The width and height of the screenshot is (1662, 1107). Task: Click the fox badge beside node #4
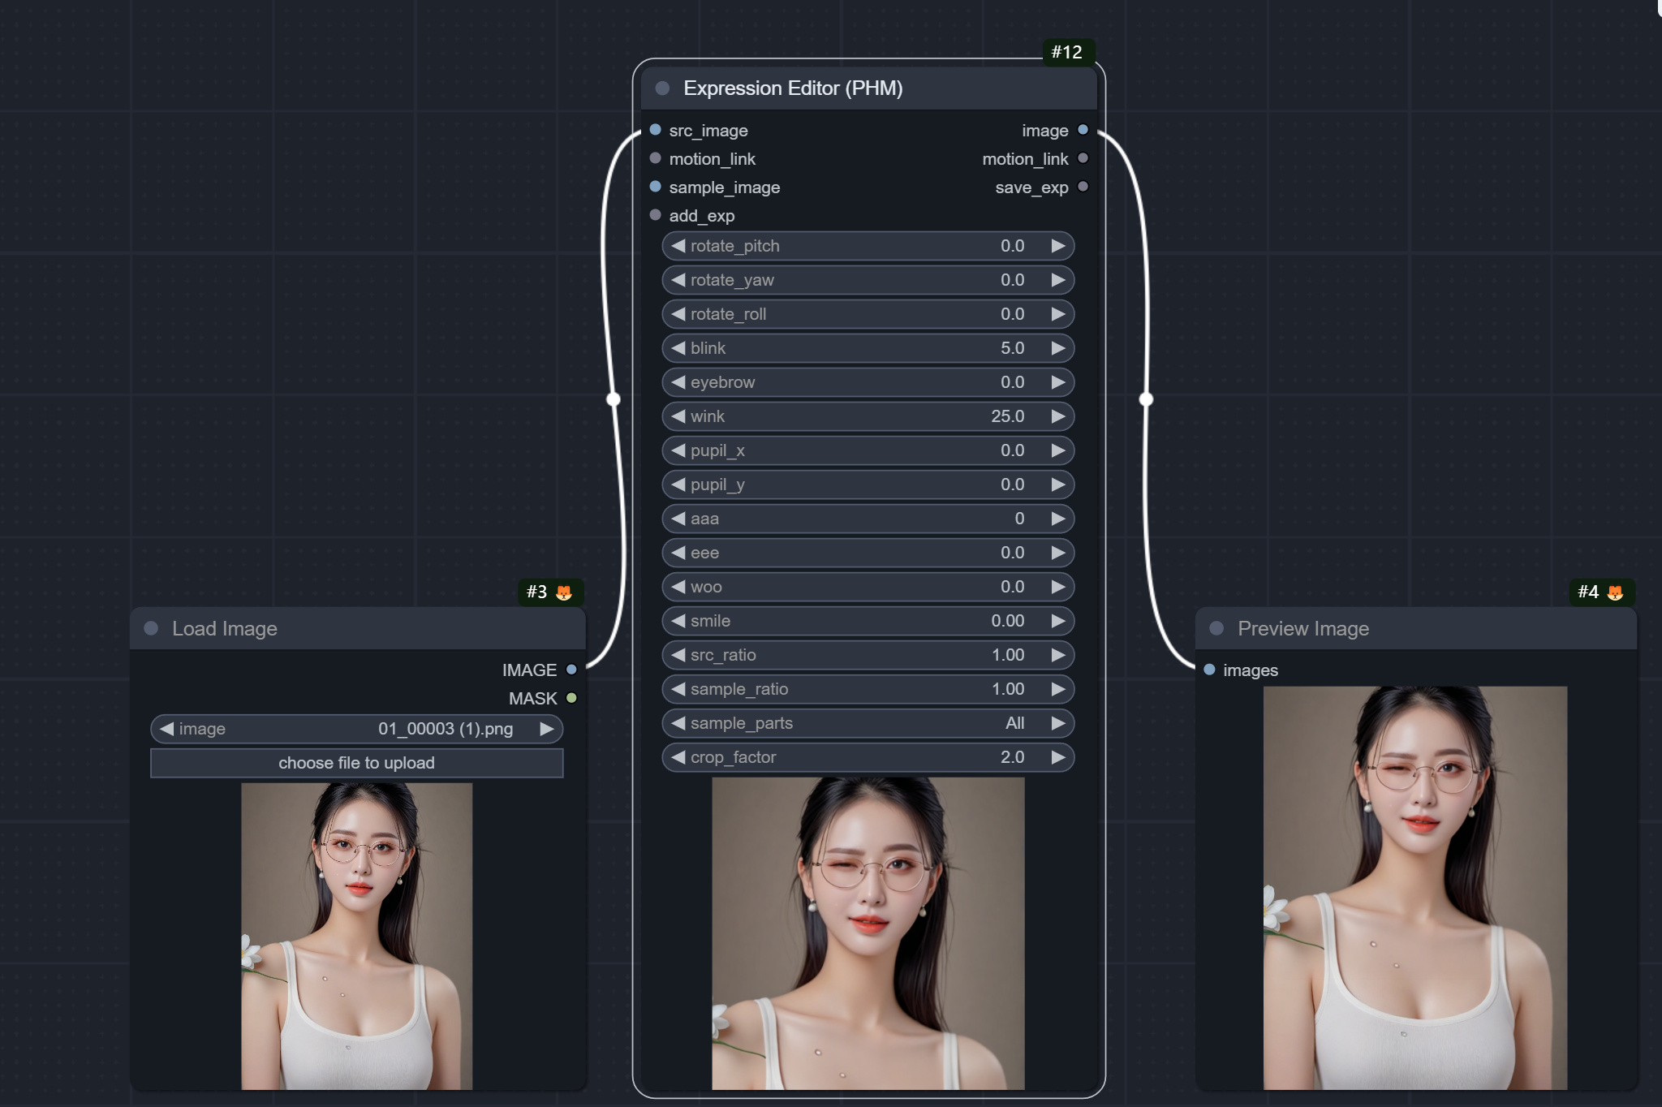pyautogui.click(x=1616, y=593)
